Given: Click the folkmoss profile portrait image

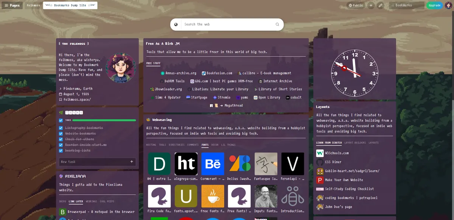Looking at the screenshot, I should [x=121, y=68].
